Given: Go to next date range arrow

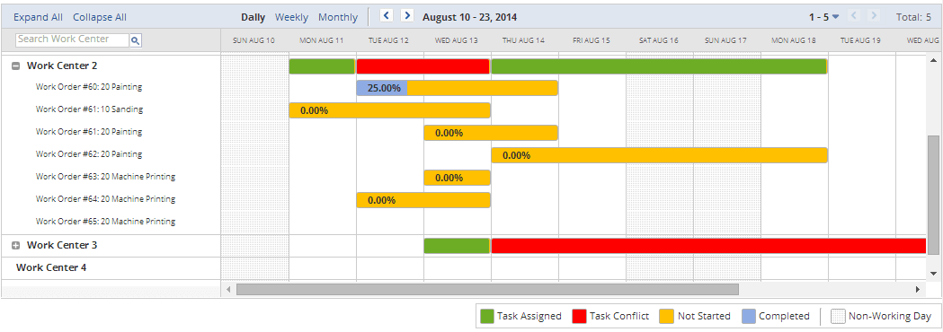Looking at the screenshot, I should (407, 15).
